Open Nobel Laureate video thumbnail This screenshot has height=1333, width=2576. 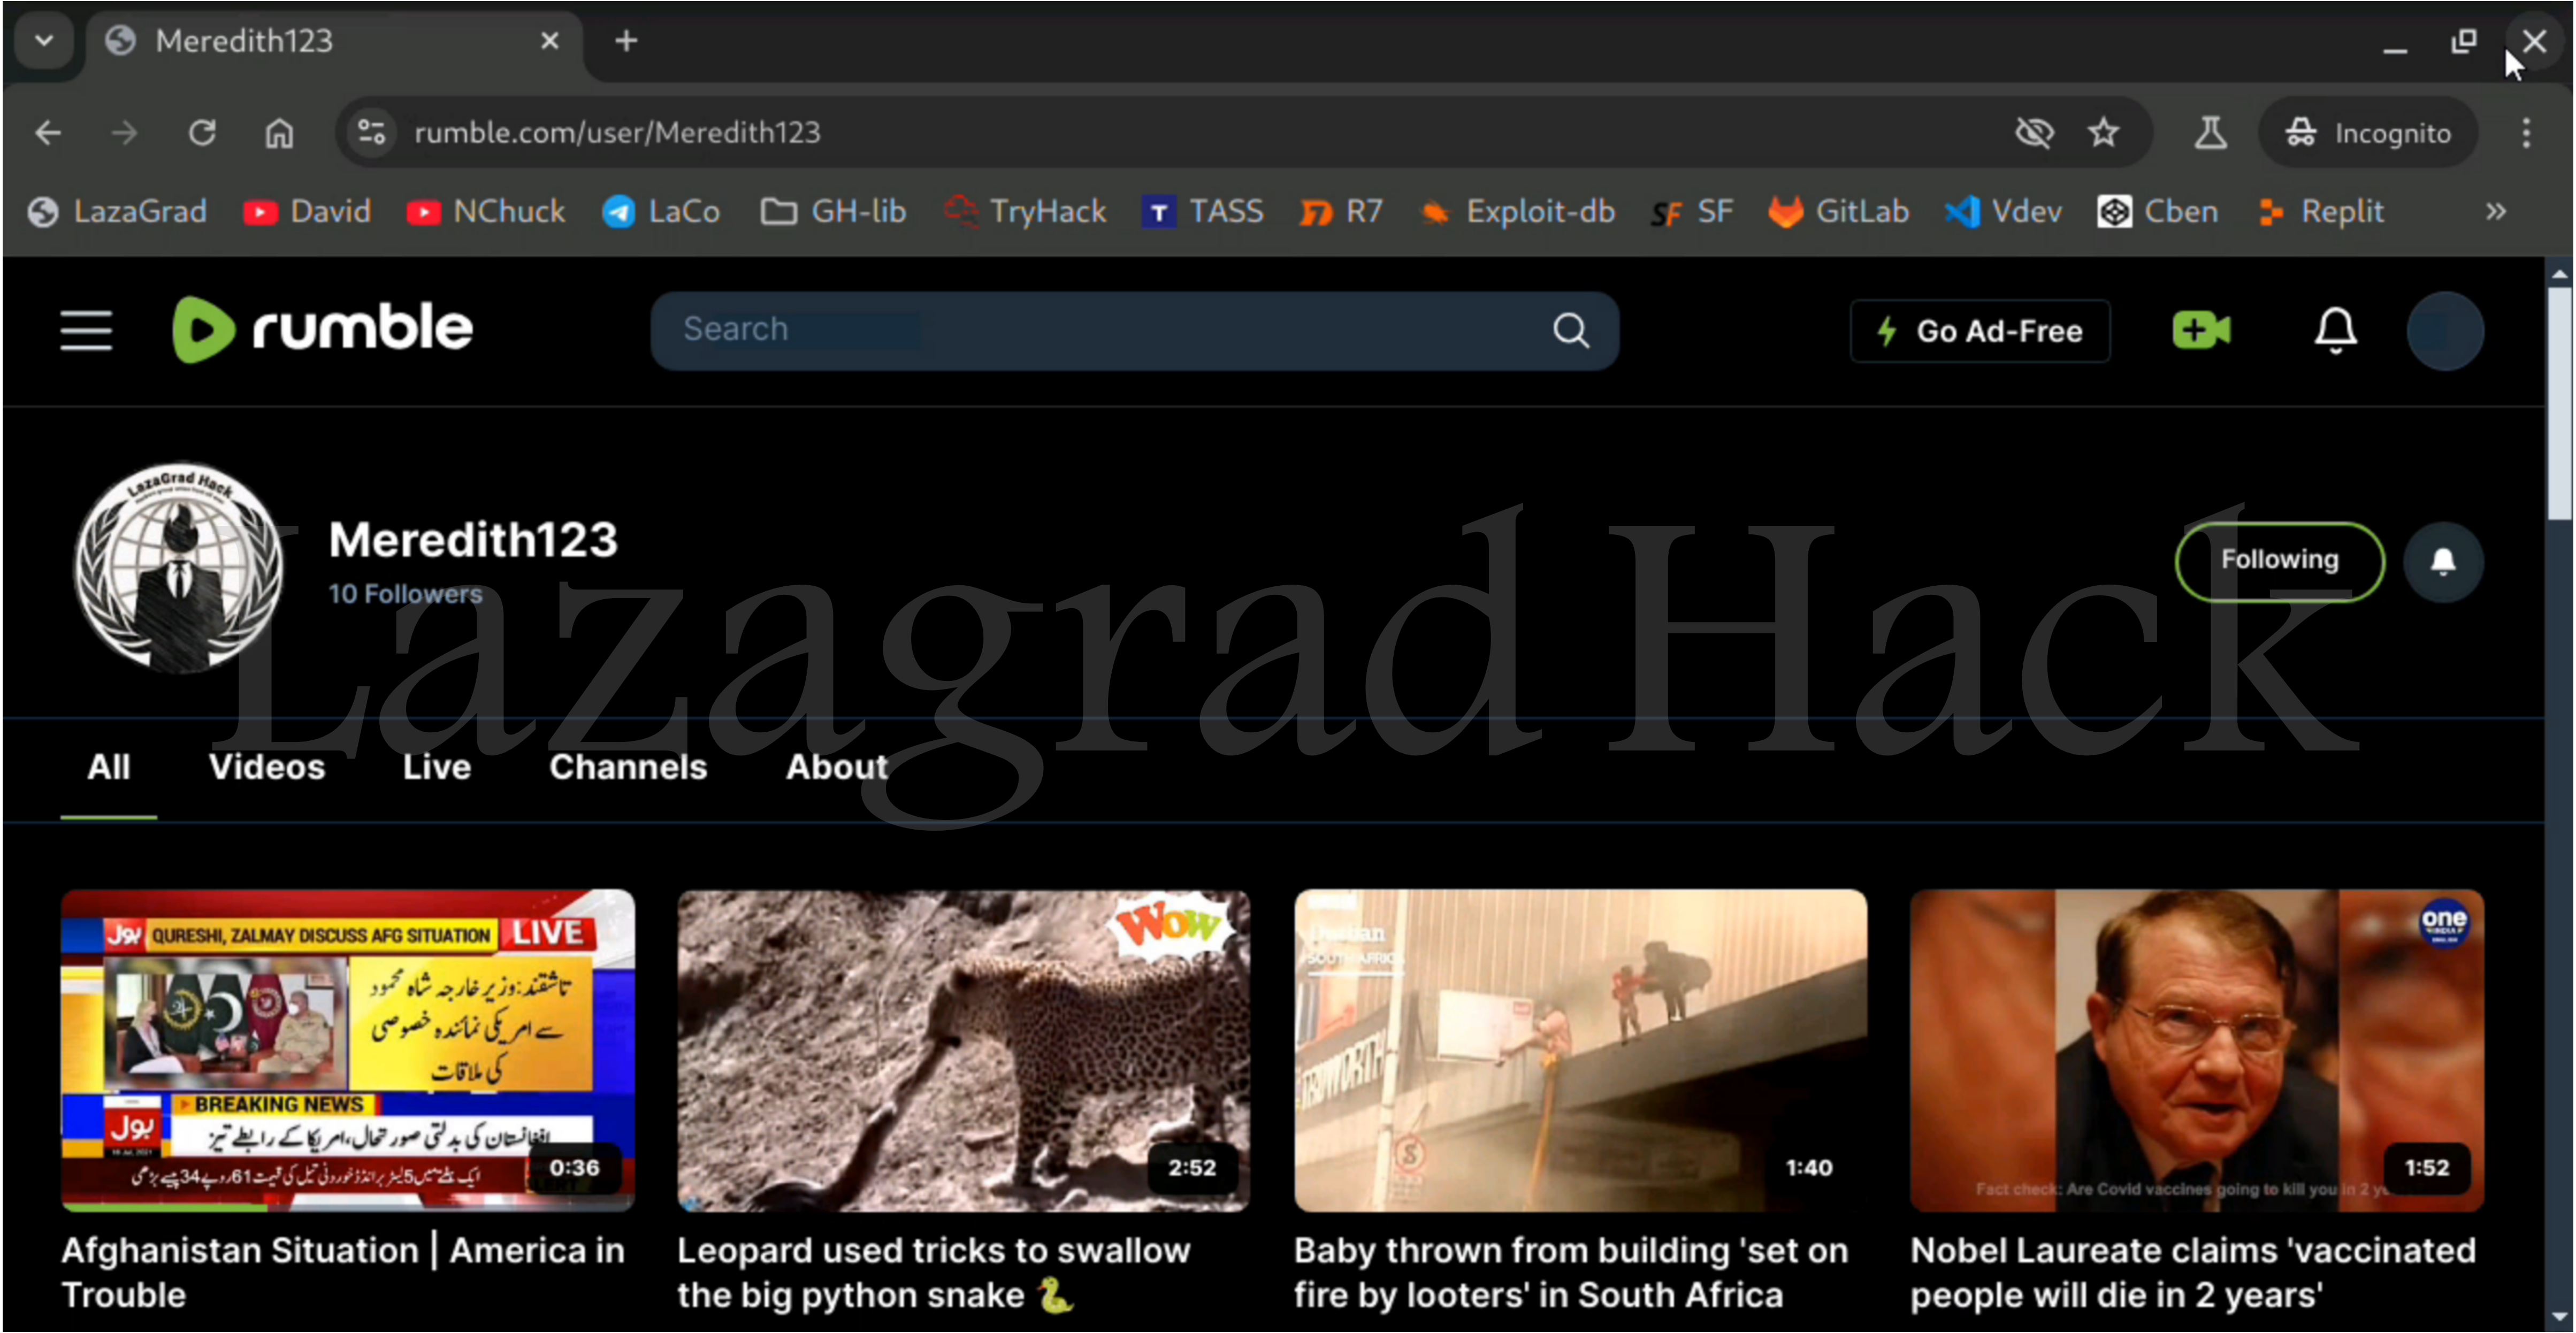pos(2196,1050)
